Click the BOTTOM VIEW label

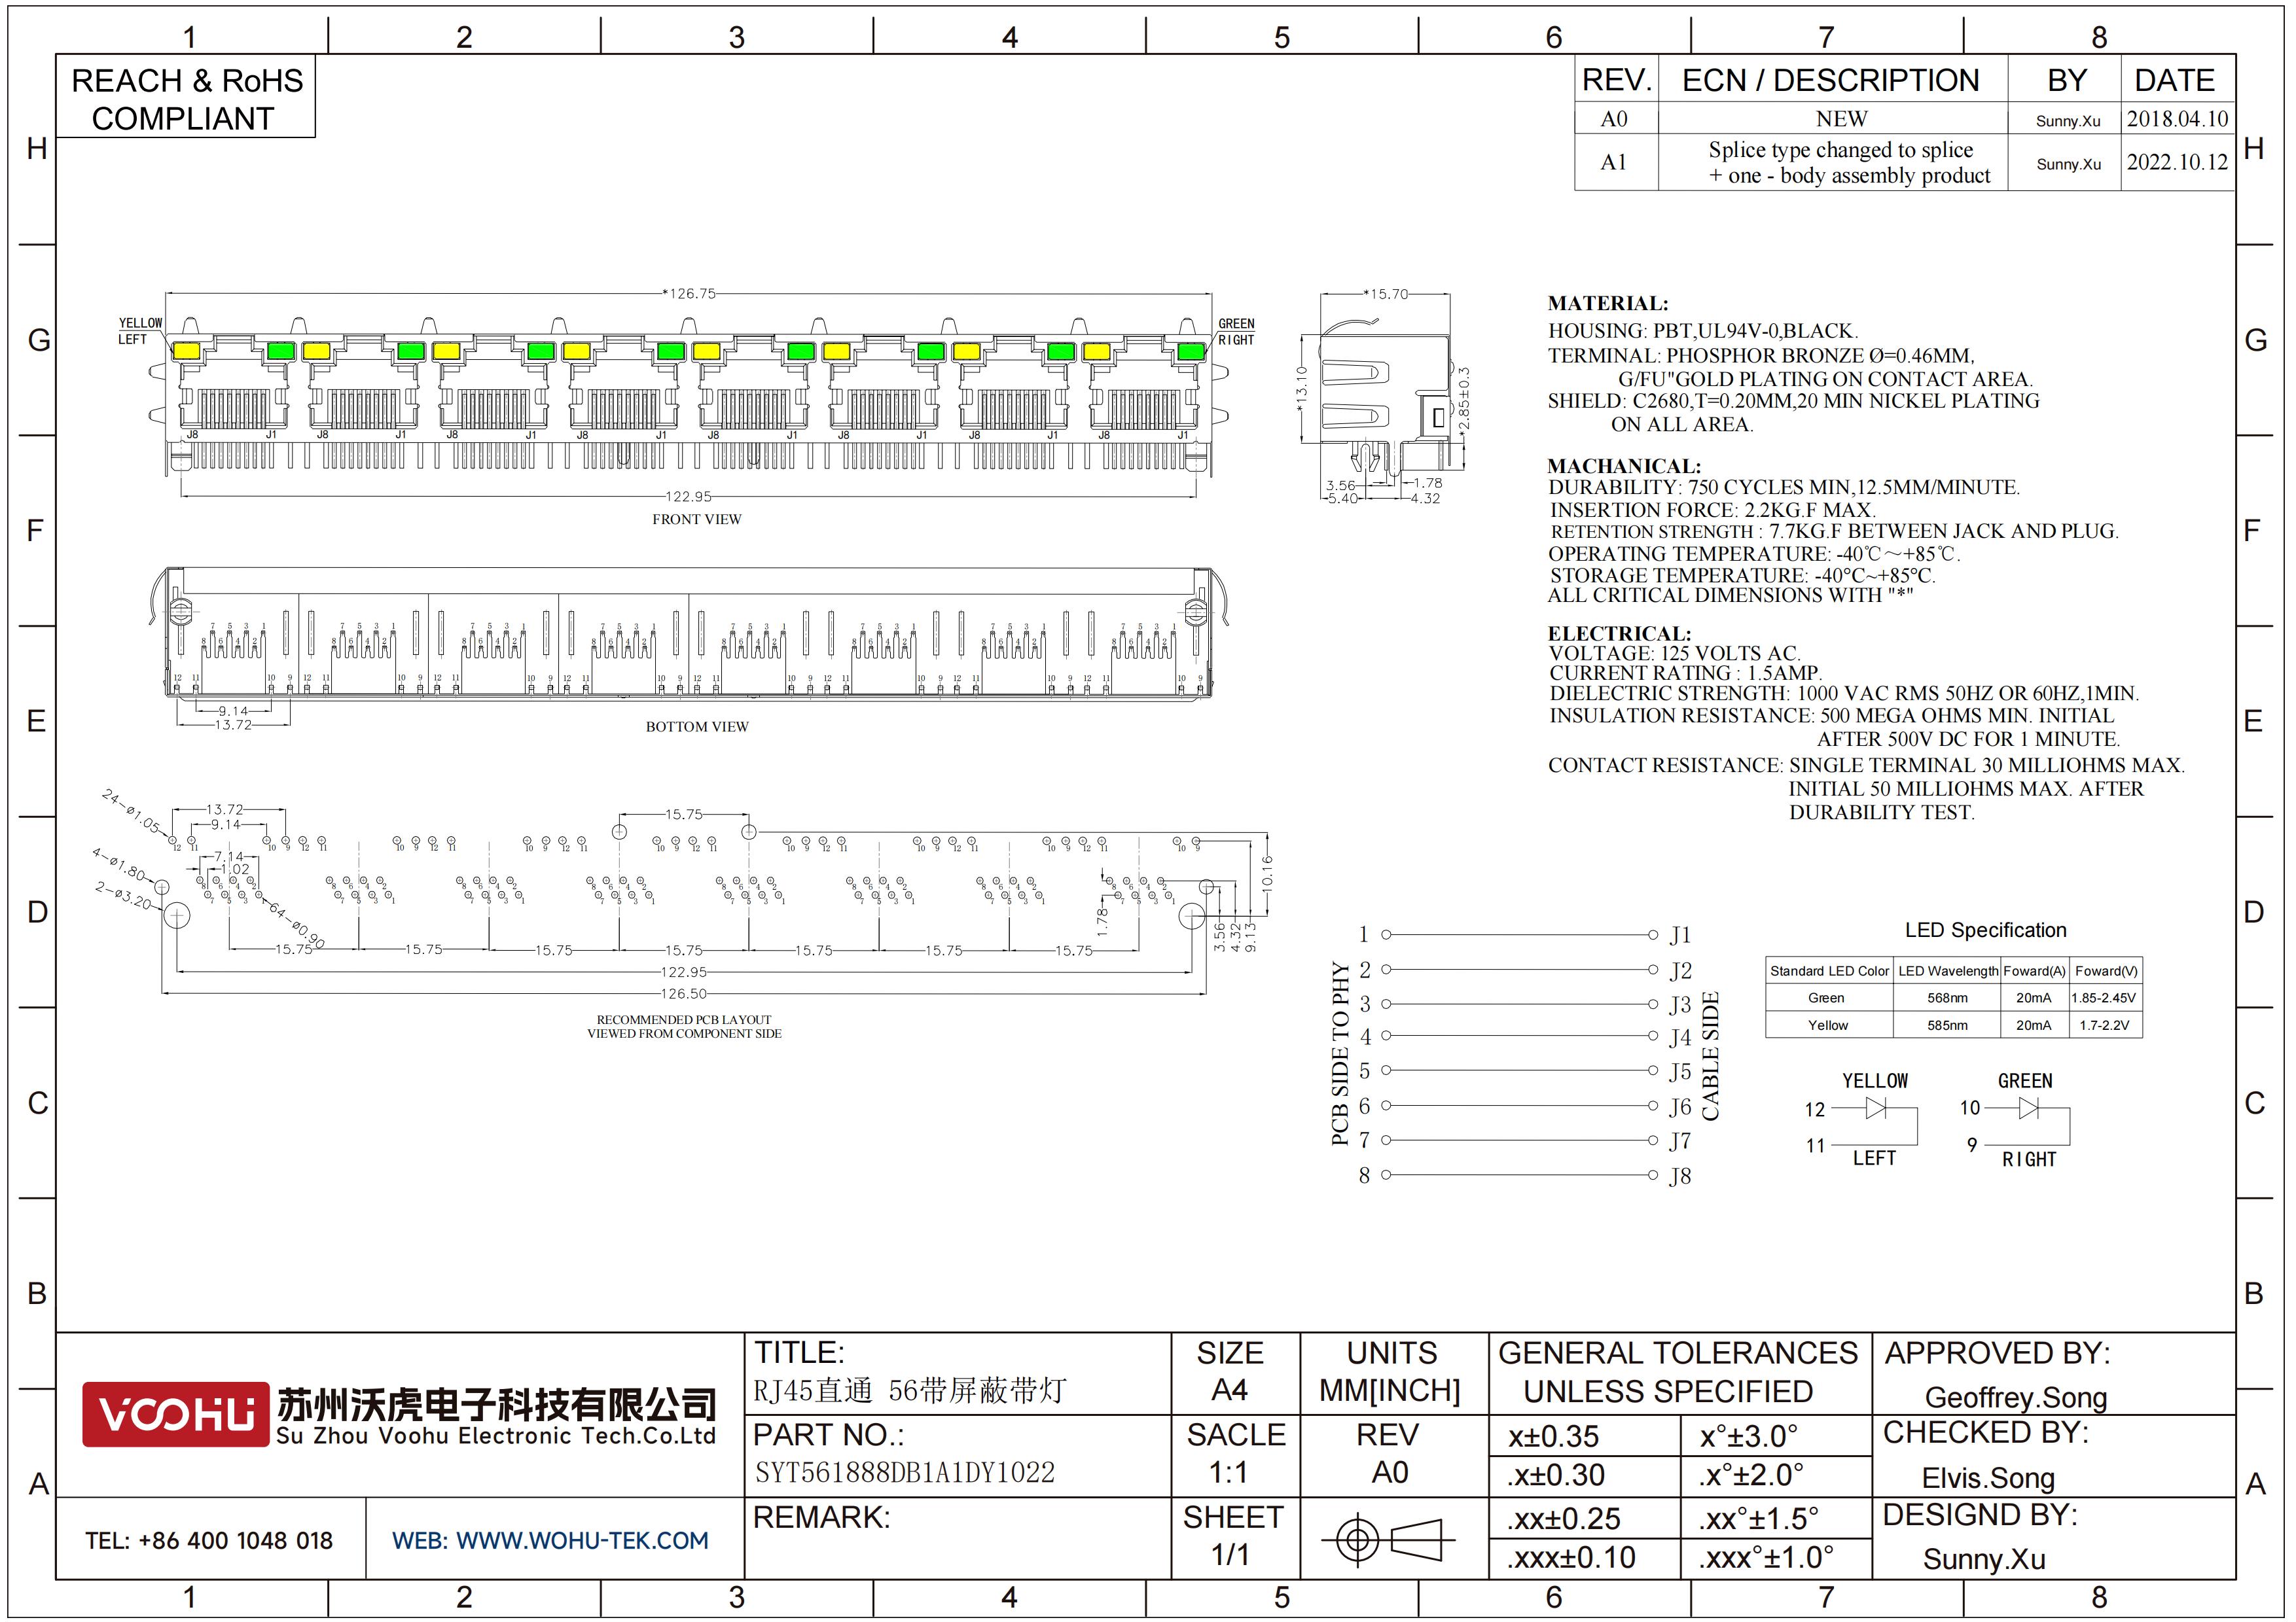(697, 726)
